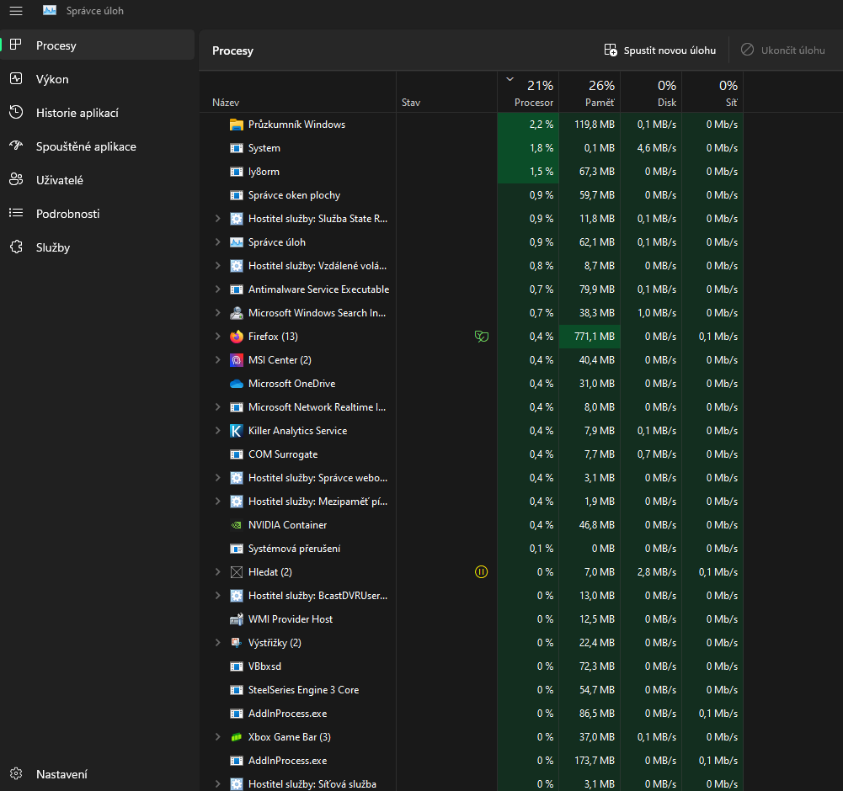Click the green efficiency leaf icon for Firefox
843x791 pixels.
pos(481,337)
